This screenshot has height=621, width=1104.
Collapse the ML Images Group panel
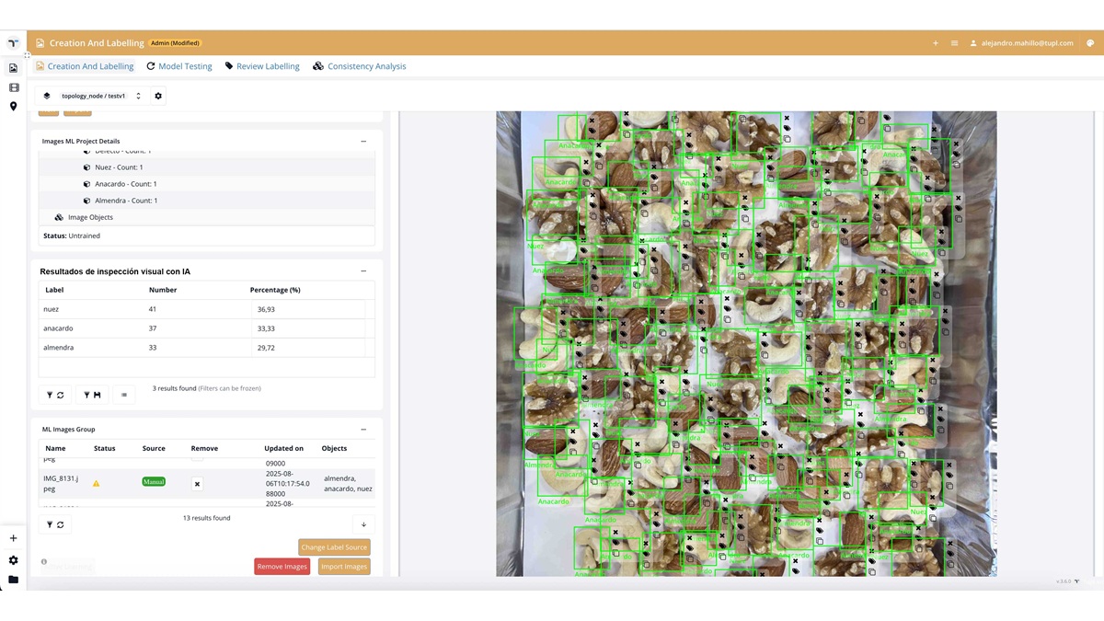point(363,430)
